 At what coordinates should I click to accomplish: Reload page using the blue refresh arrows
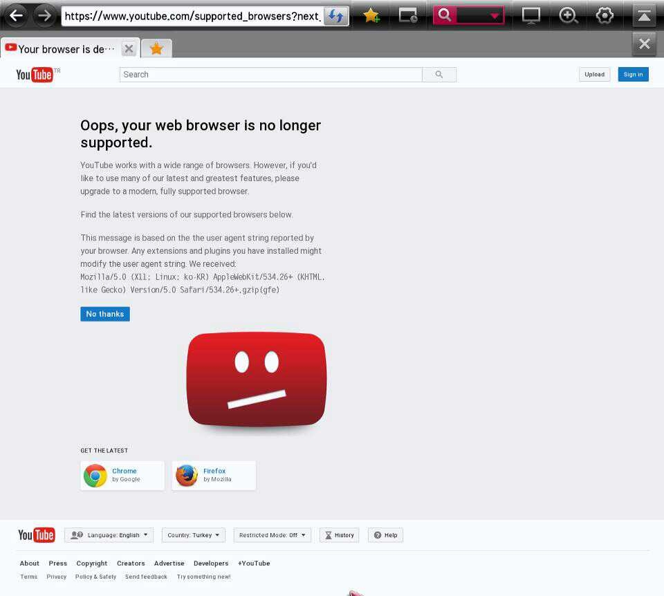click(336, 16)
